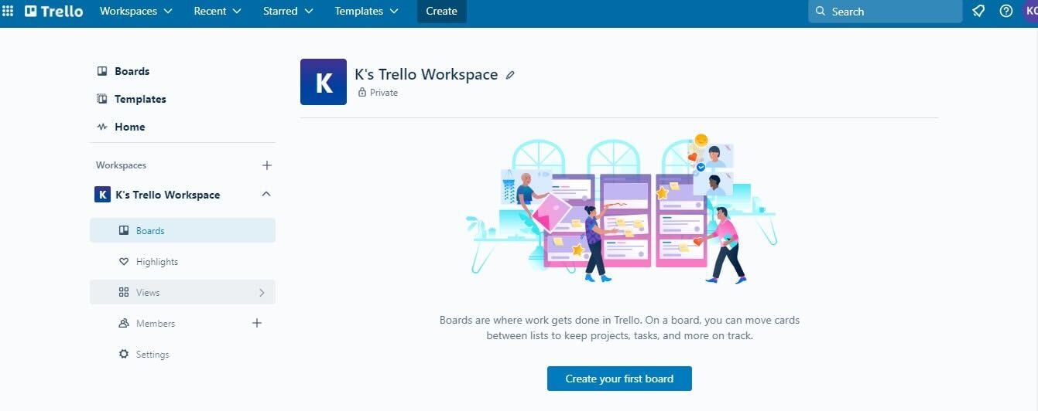This screenshot has width=1038, height=411.
Task: Open workspace Boards sub-item
Action: [183, 230]
